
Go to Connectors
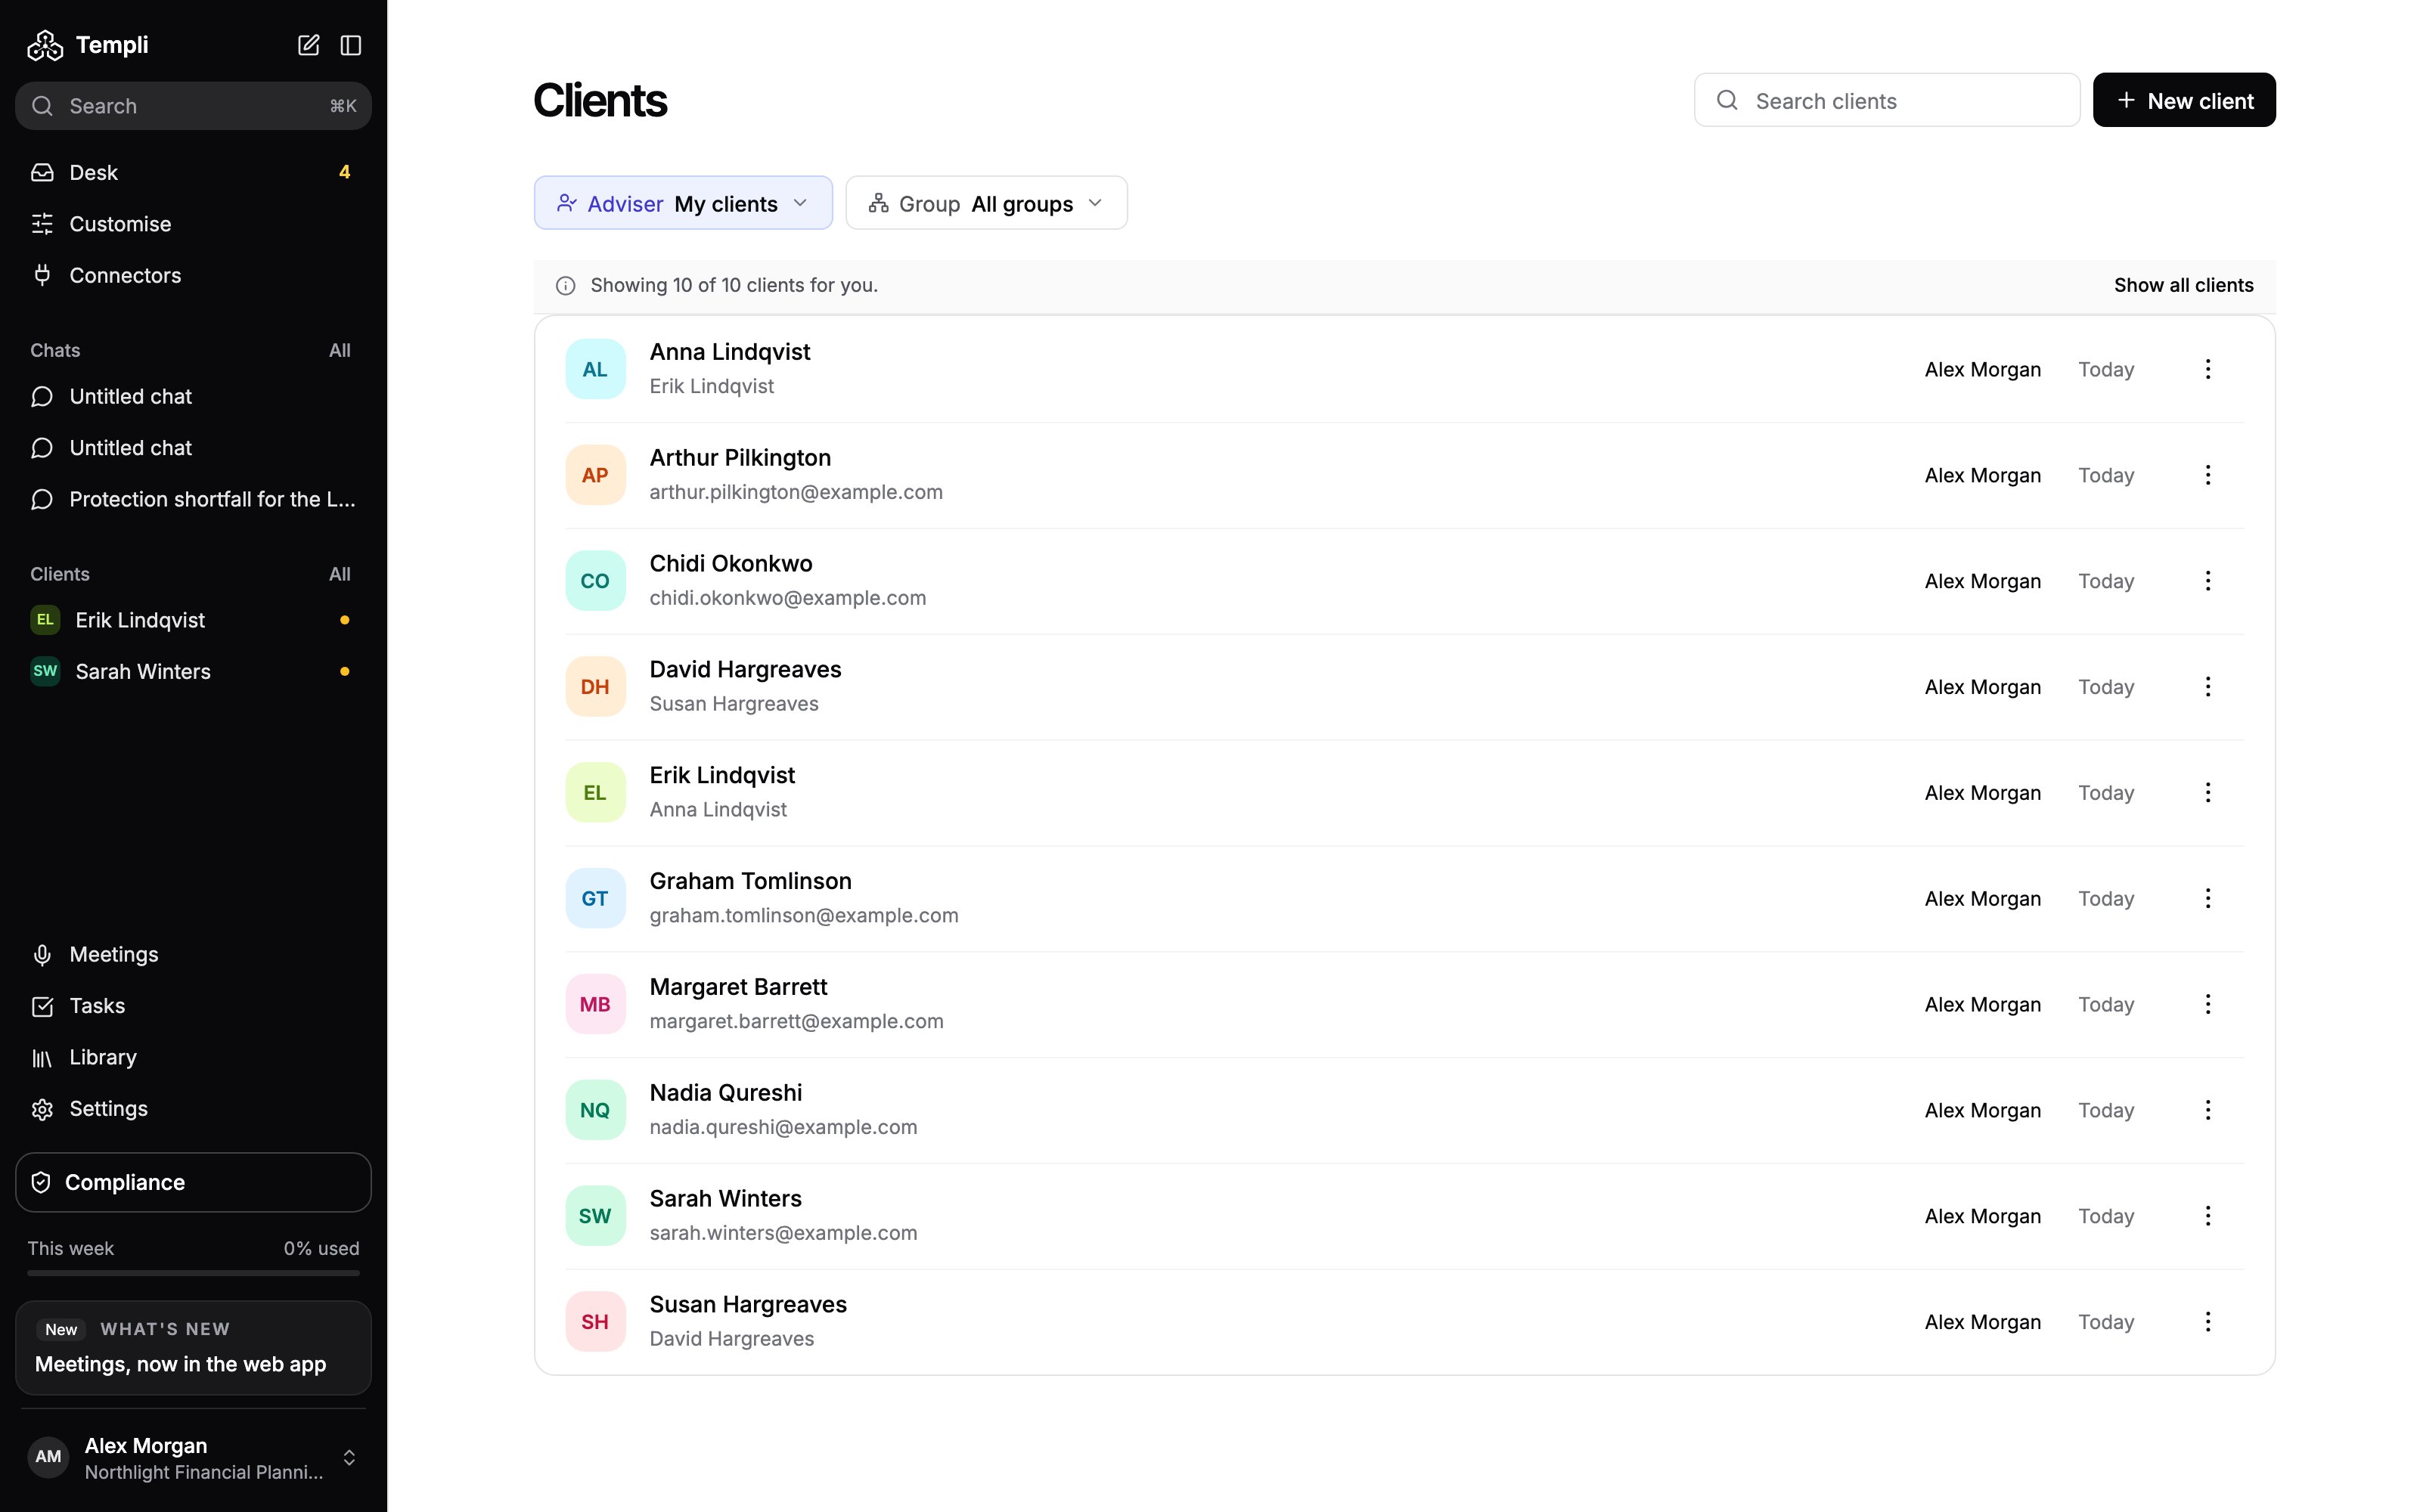pos(193,275)
